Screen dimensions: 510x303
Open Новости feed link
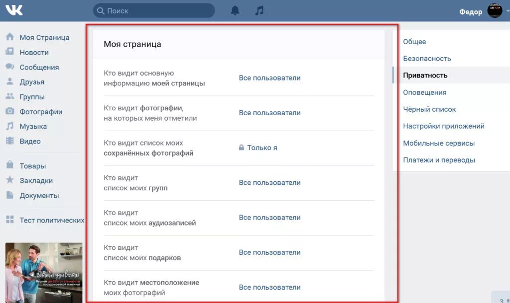(x=34, y=52)
